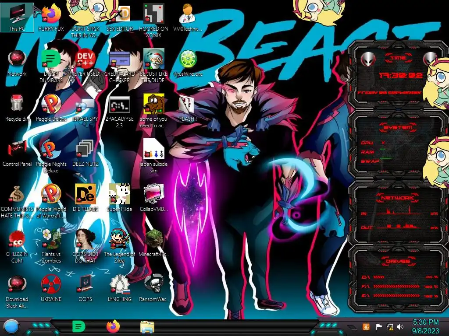
Task: Click the network warning icon in tray
Action: [390, 326]
